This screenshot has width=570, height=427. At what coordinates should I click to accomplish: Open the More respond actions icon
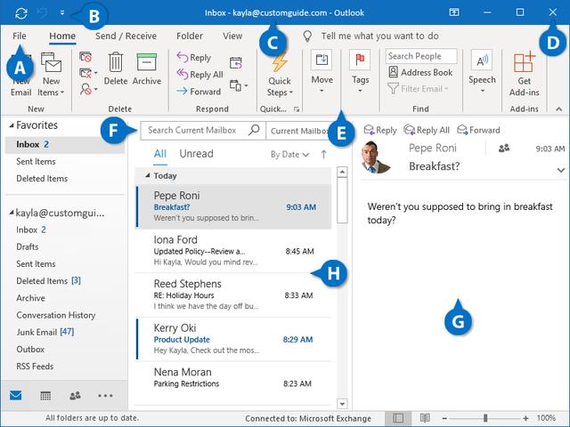point(239,85)
